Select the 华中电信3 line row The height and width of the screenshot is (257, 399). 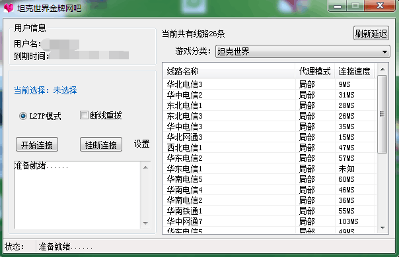point(270,127)
